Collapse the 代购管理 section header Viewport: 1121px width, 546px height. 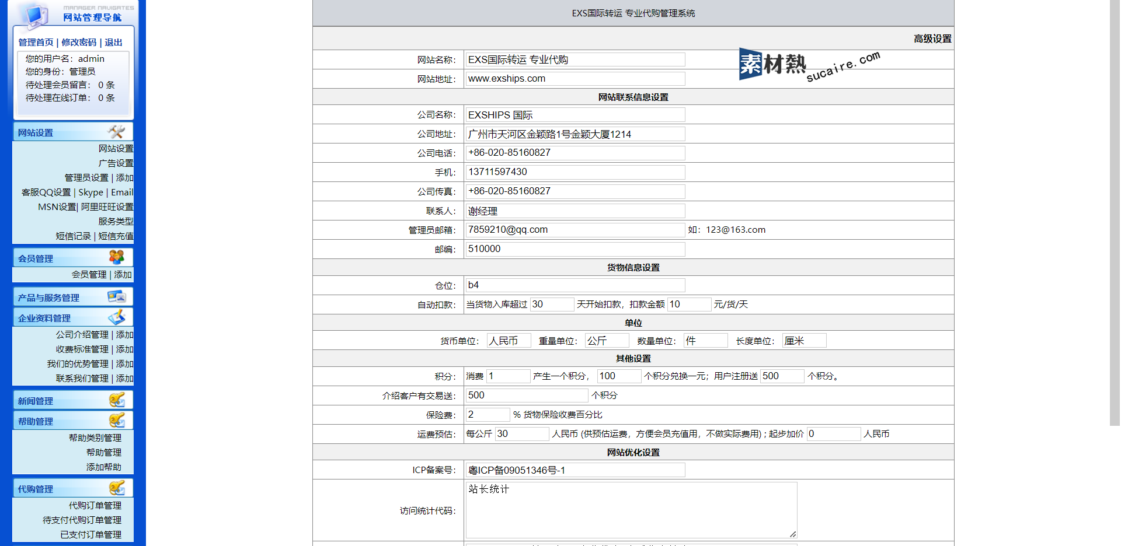click(73, 488)
